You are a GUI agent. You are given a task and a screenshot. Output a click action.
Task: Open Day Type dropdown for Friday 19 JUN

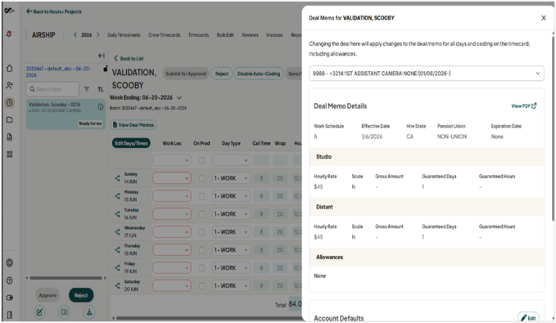click(231, 267)
